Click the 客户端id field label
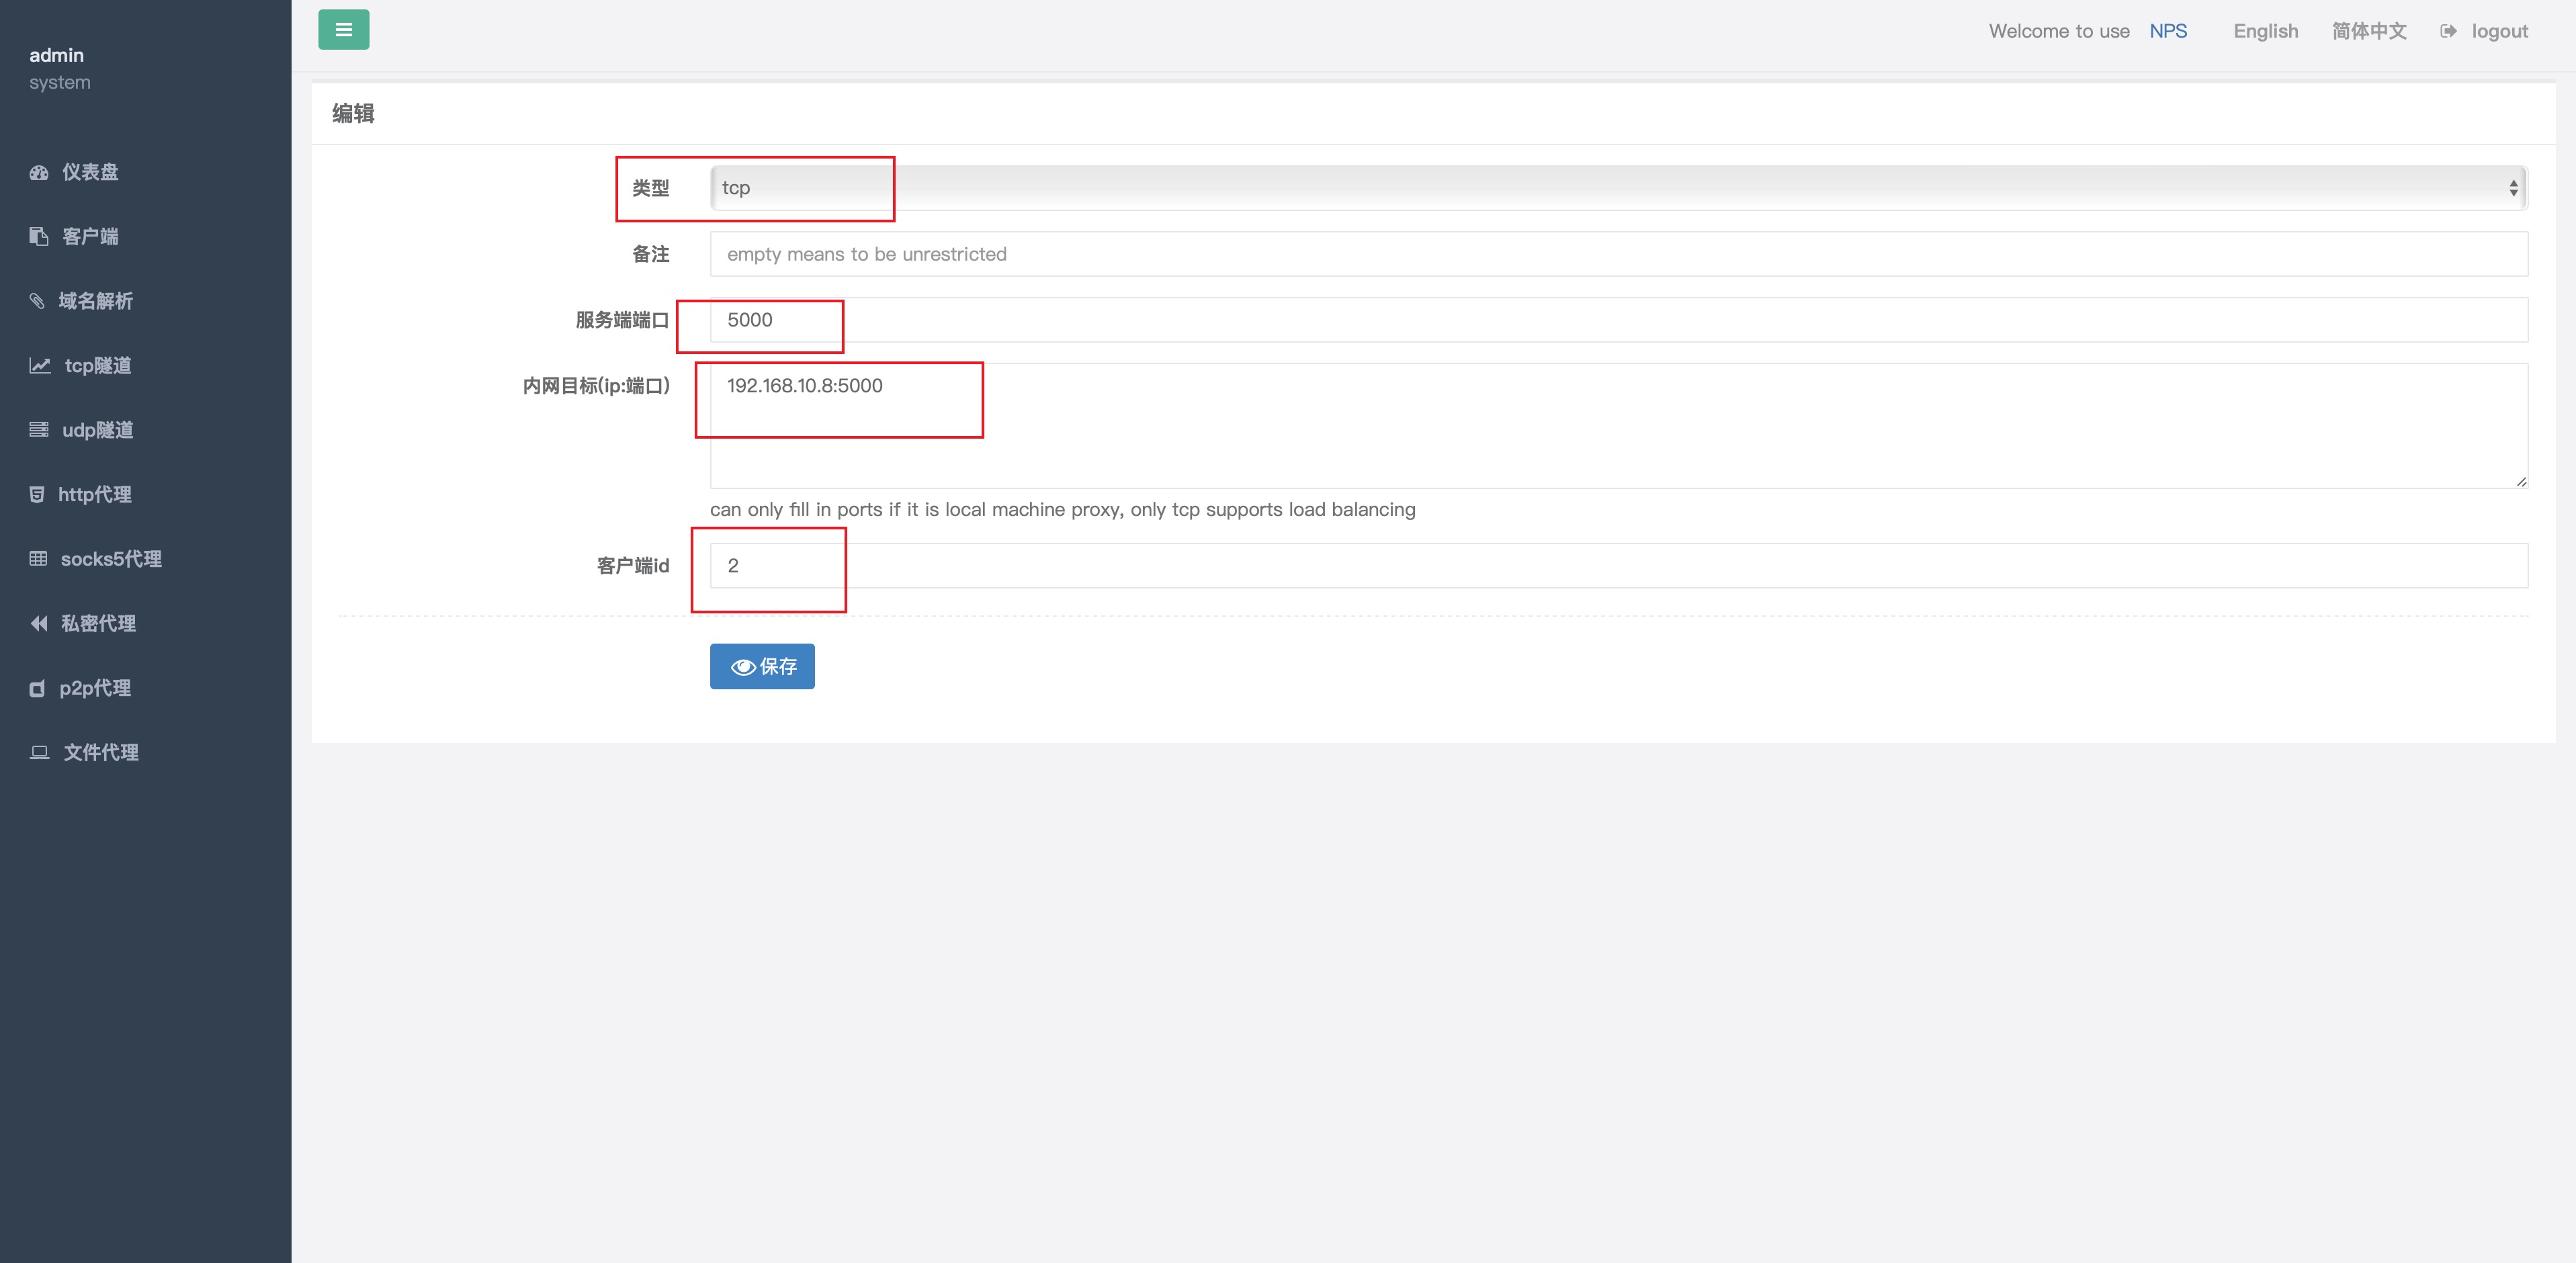This screenshot has width=2576, height=1263. [633, 566]
